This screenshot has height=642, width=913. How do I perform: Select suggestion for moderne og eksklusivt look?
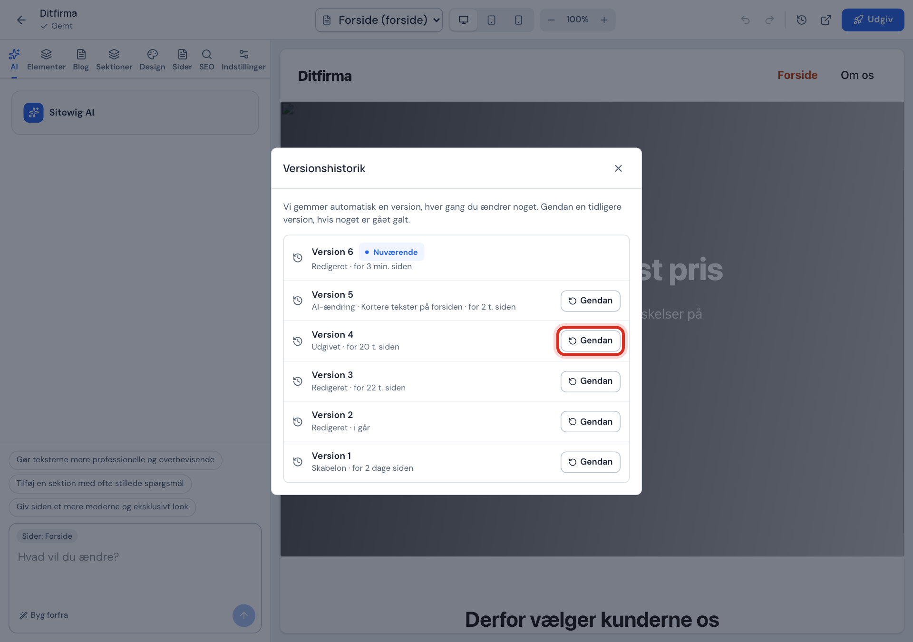pos(102,507)
